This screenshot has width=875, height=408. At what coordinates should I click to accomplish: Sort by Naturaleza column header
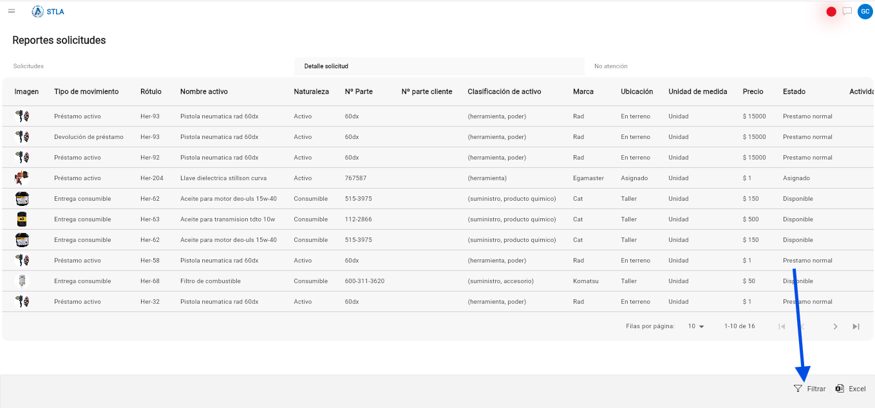(311, 91)
